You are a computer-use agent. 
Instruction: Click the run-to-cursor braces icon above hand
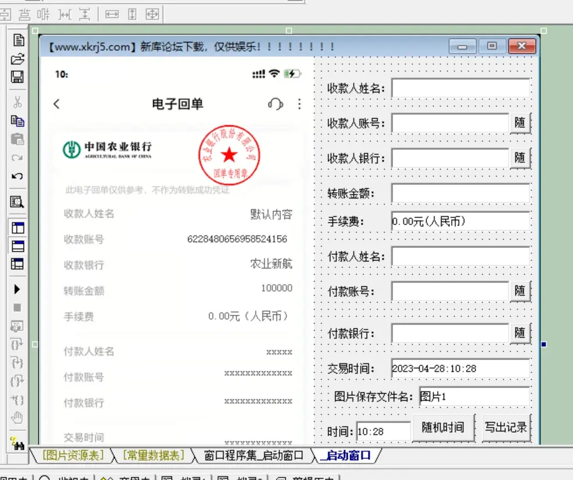click(17, 399)
